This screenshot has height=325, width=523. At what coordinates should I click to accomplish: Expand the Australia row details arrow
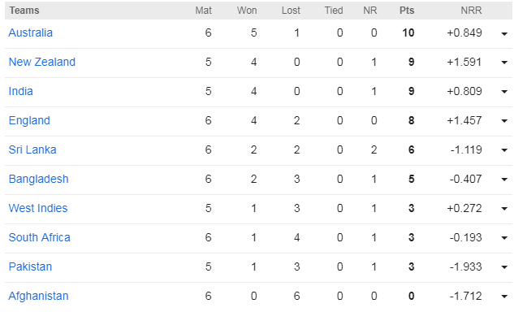point(504,34)
